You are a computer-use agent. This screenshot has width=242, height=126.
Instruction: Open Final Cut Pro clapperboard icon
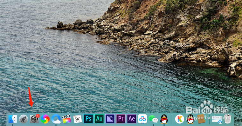click(x=67, y=119)
